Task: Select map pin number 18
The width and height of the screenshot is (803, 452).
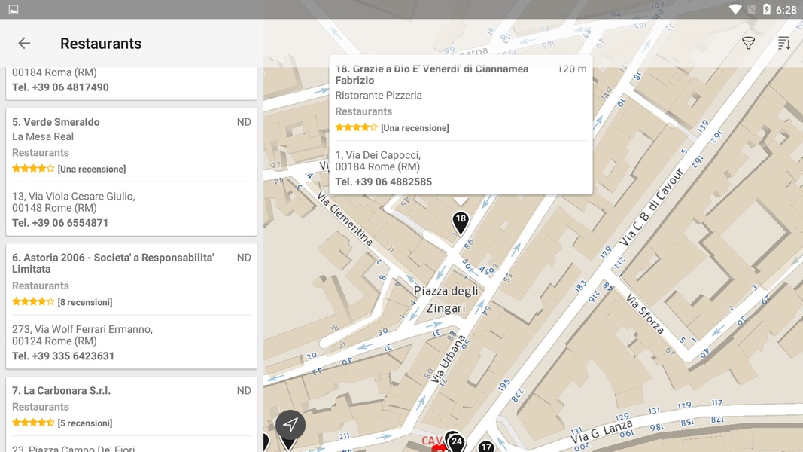Action: point(461,224)
